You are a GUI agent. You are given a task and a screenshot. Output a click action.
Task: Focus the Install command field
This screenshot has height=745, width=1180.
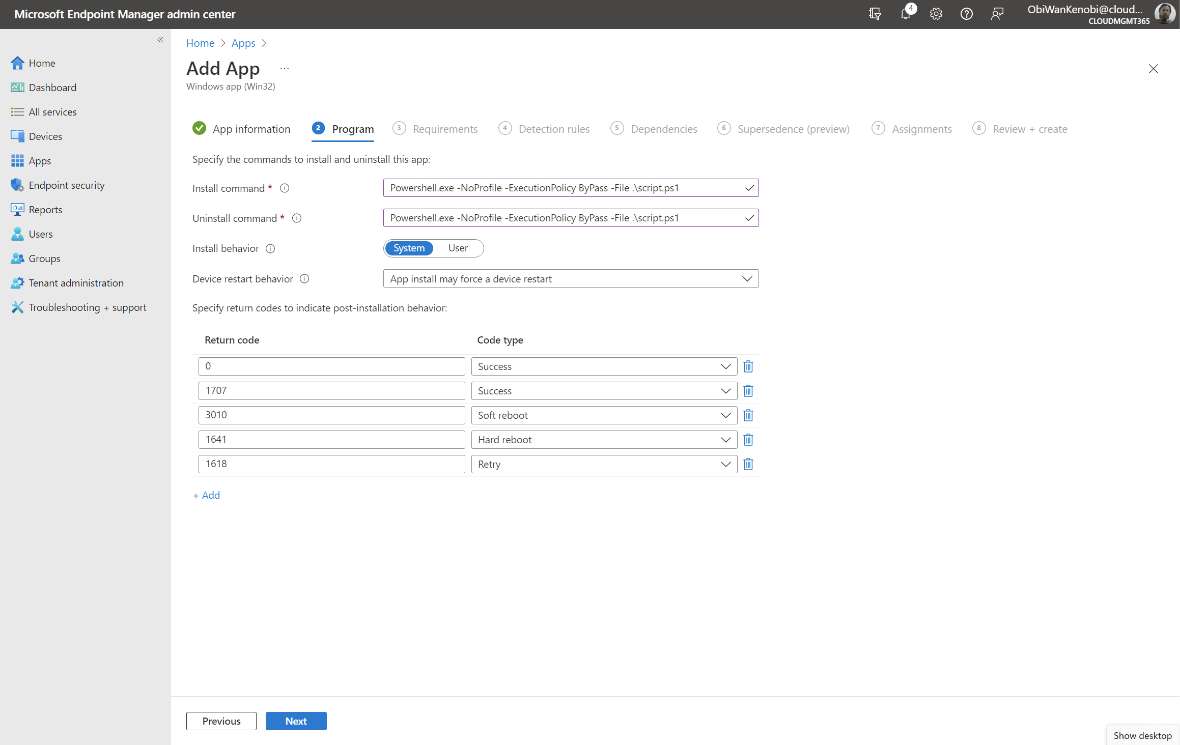pyautogui.click(x=571, y=188)
